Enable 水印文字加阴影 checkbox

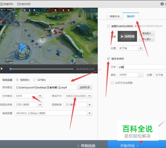point(112,83)
